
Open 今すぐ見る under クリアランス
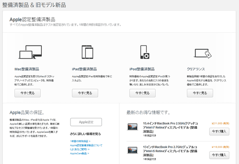(x=200, y=93)
